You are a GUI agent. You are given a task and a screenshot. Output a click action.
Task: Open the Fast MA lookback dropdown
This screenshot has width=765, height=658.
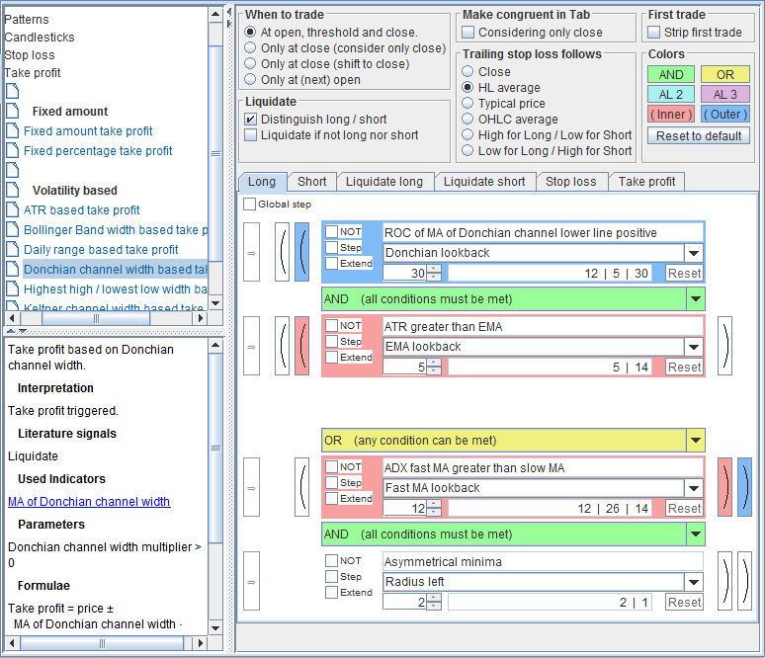[x=694, y=488]
